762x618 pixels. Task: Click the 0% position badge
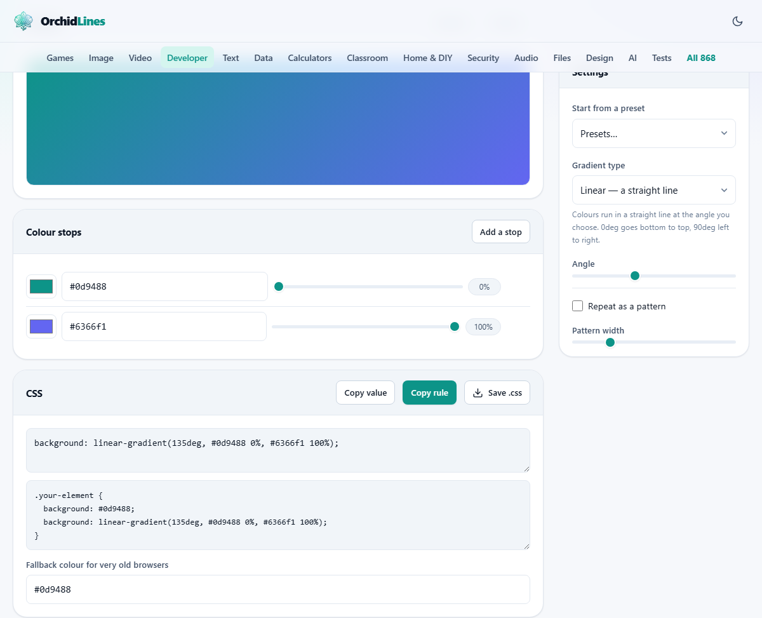tap(485, 286)
